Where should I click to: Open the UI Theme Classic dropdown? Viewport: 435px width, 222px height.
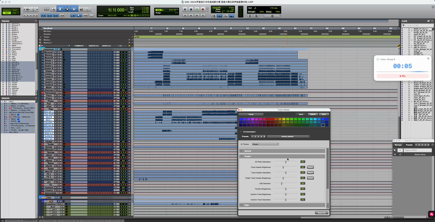pos(265,144)
